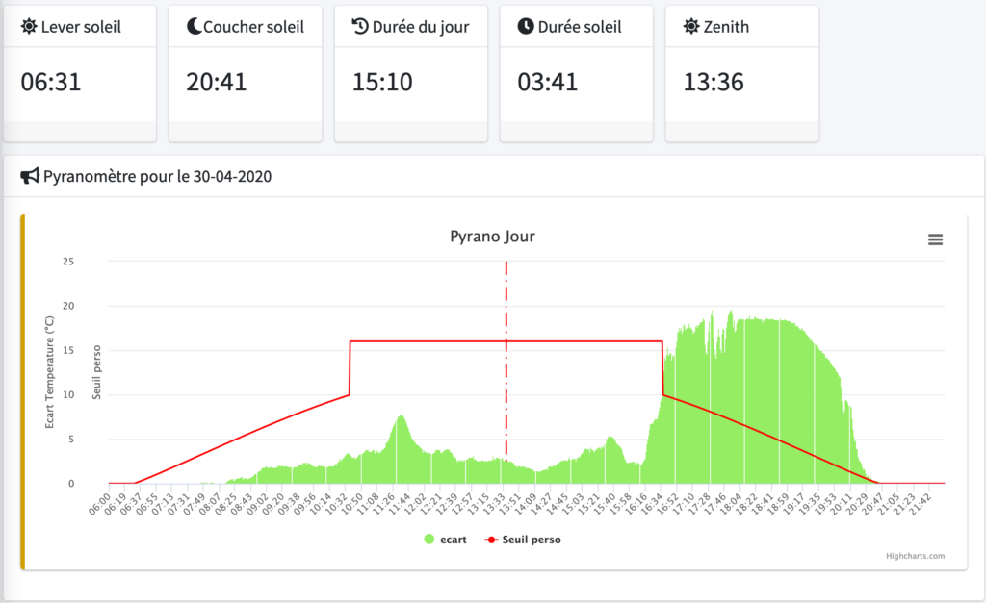
Task: Click the green ecart legend marker
Action: [x=429, y=540]
